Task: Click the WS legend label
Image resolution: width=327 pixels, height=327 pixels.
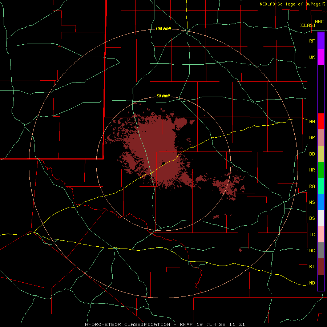Action: [312, 202]
